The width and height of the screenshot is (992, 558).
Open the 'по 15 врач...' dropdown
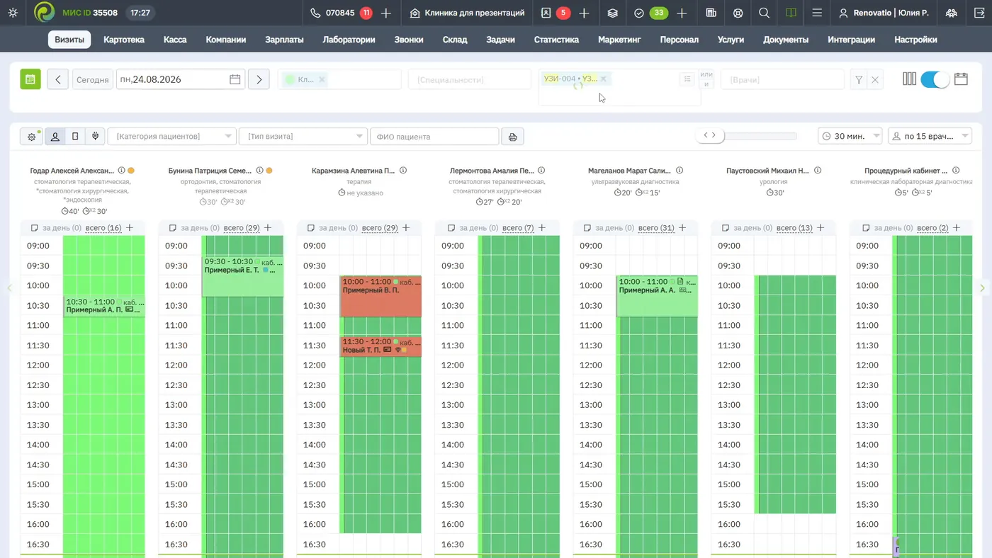pyautogui.click(x=930, y=136)
